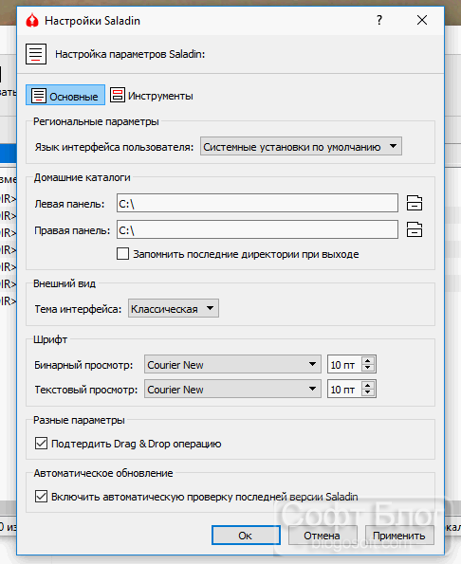Viewport: 461px width, 564px height.
Task: Click the Инструменты tab icon
Action: [118, 95]
